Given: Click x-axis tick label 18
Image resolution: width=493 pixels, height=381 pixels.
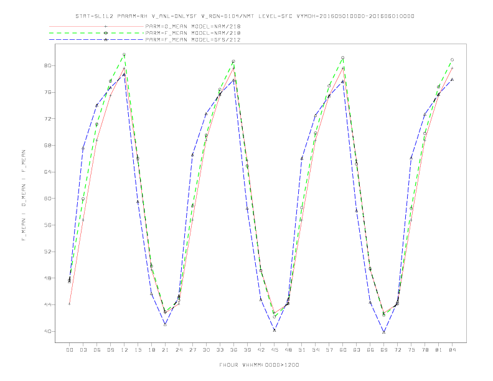Looking at the screenshot, I should point(151,350).
